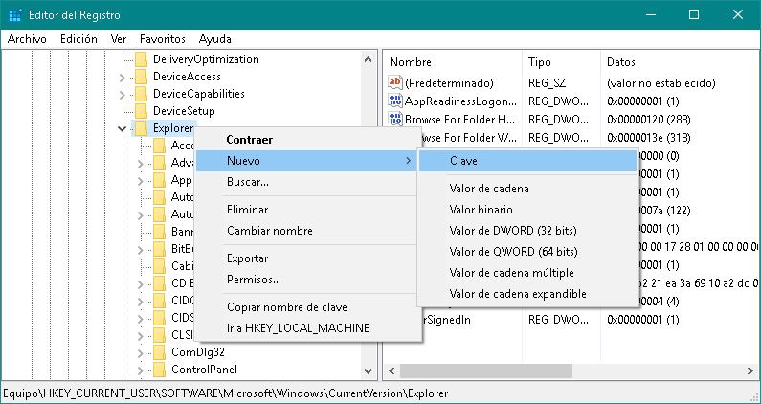Expand the DeviceAccess tree node

122,77
